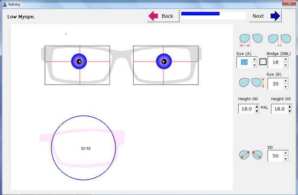This screenshot has height=195, width=298.
Task: Click the Low Myope label
Action: pyautogui.click(x=21, y=17)
